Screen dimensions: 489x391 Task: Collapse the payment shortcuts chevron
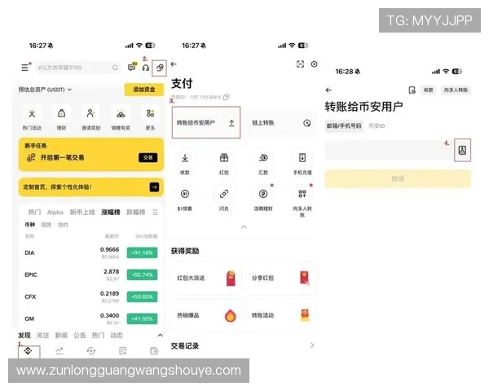244,227
